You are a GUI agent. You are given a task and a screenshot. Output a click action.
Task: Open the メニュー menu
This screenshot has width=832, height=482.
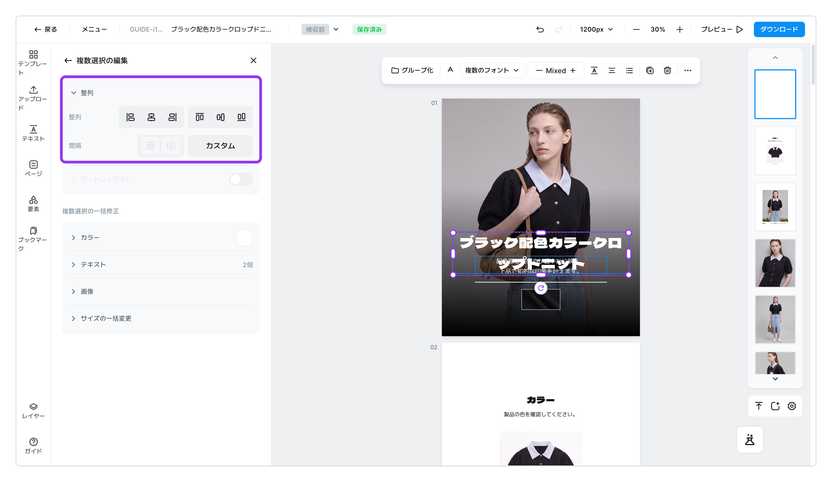pyautogui.click(x=94, y=29)
